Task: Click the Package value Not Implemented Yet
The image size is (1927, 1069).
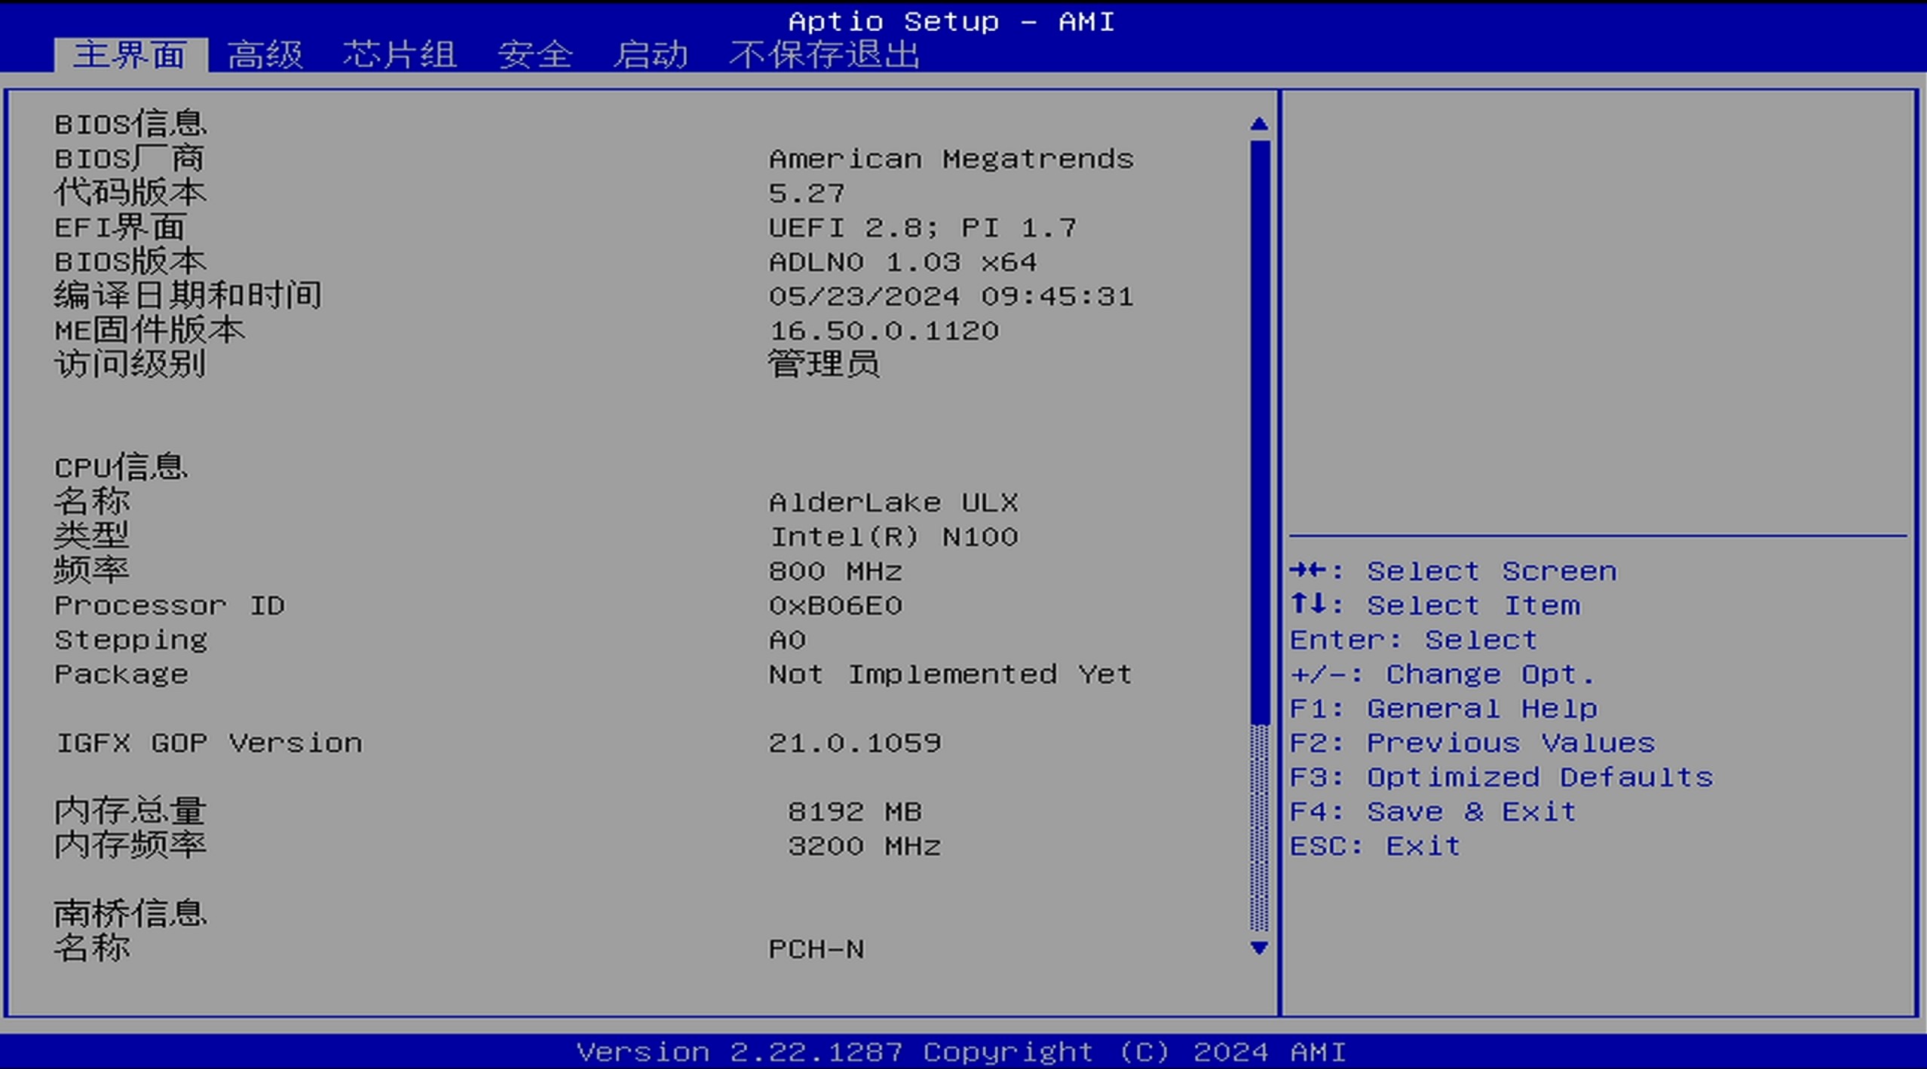Action: 951,674
